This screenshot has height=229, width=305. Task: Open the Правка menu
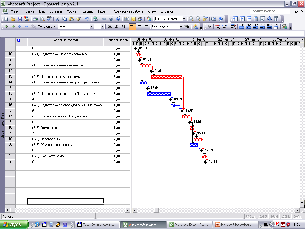29,11
